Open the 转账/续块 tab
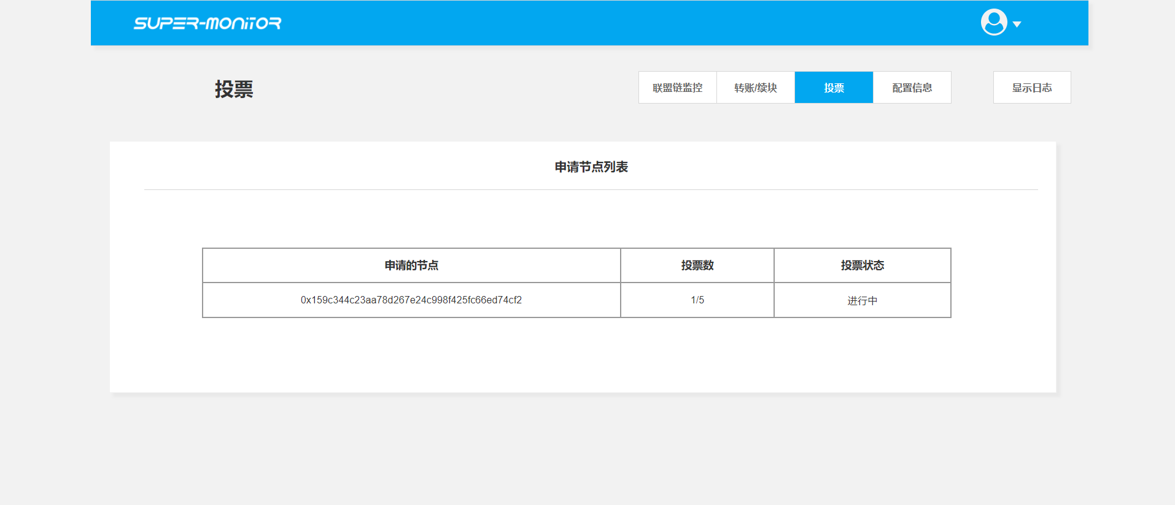Image resolution: width=1175 pixels, height=505 pixels. pos(755,88)
